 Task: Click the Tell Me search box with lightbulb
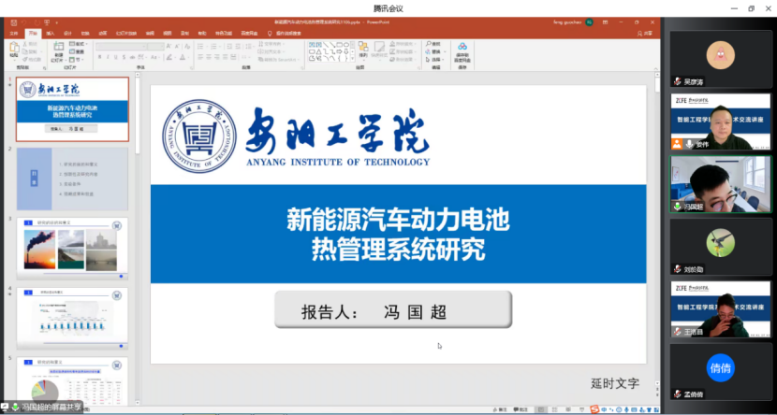coord(285,34)
